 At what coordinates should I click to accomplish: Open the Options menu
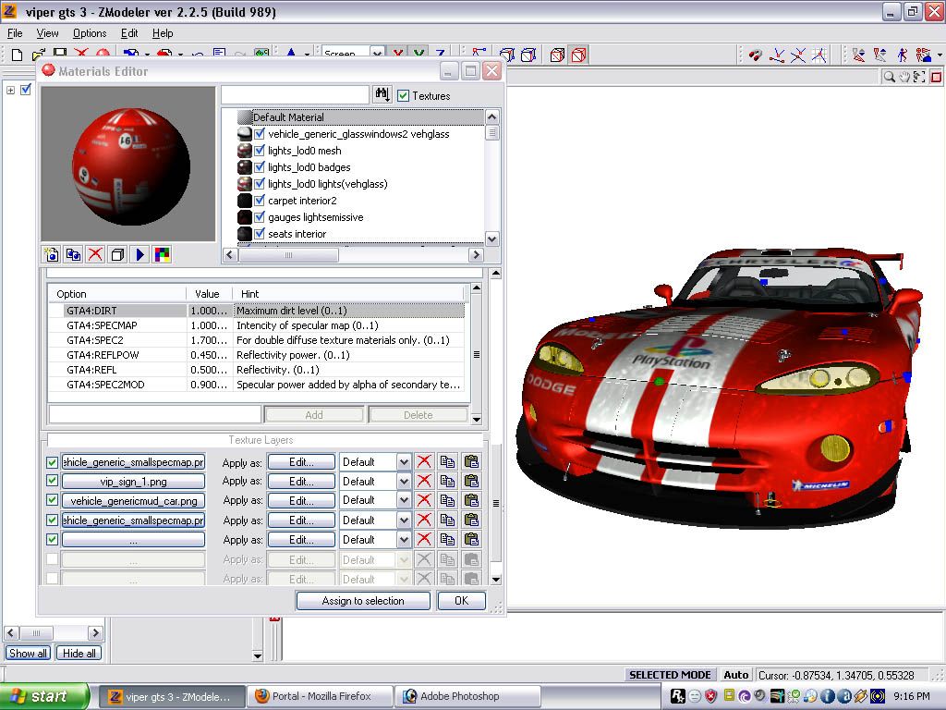coord(90,33)
